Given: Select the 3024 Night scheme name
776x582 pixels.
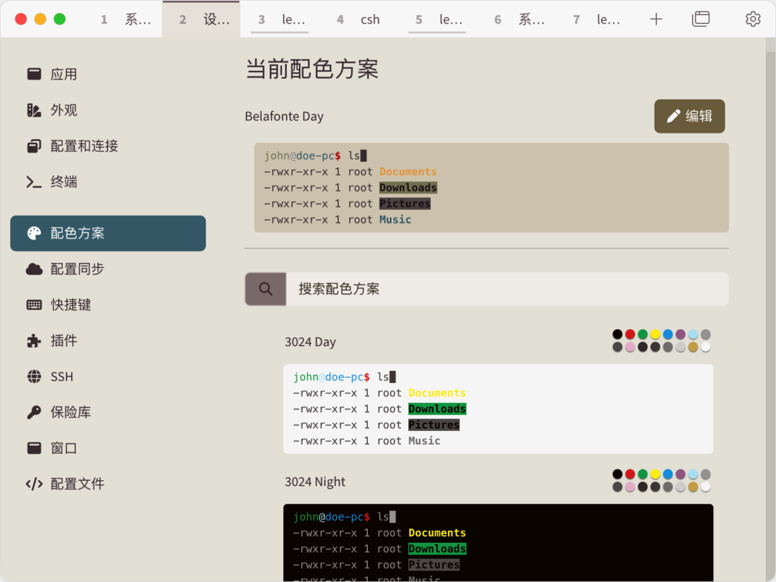Looking at the screenshot, I should [x=314, y=482].
